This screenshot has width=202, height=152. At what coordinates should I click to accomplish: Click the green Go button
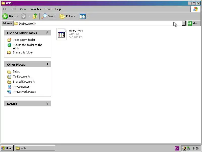[192, 23]
